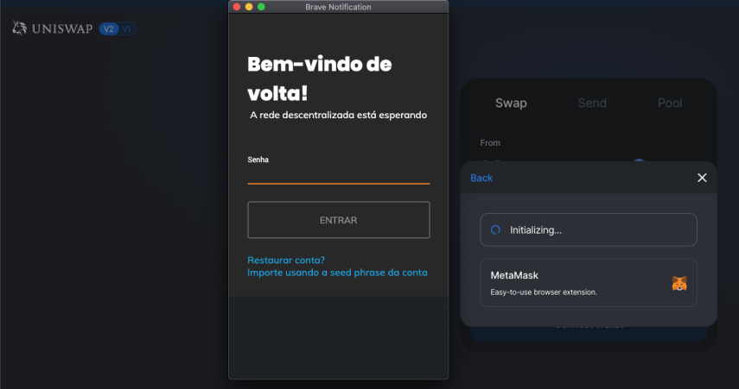Click the Senha label
This screenshot has height=389, width=739.
coord(258,160)
